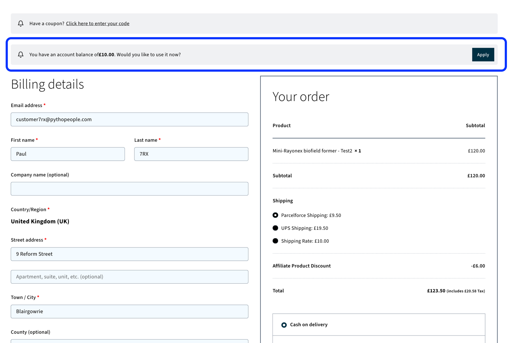
Task: Edit the Street address field
Action: tap(129, 254)
